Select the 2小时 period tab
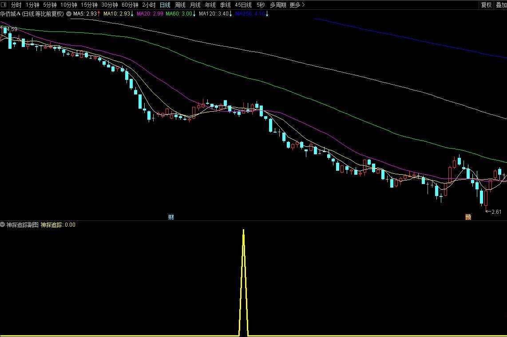The image size is (507, 337). 149,5
